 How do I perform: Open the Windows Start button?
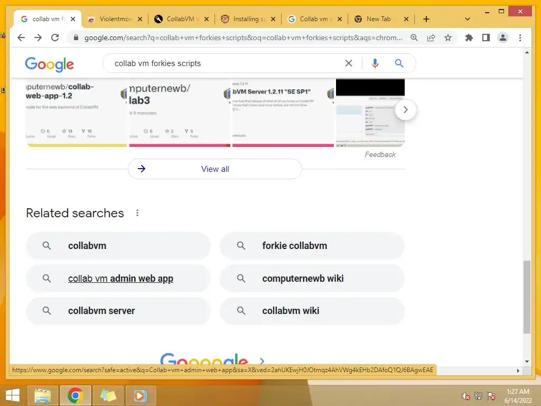[x=13, y=395]
